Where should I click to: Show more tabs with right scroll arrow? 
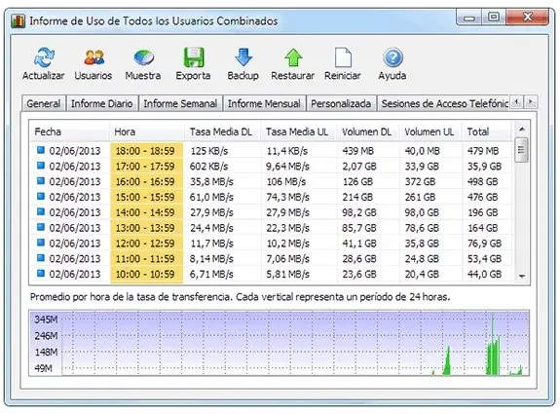[531, 102]
